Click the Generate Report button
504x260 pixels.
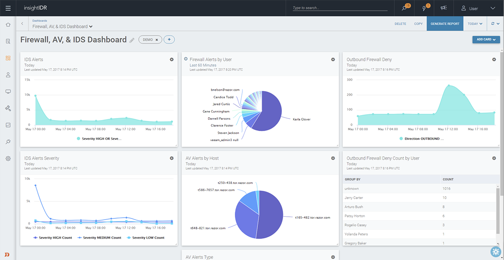[x=445, y=24]
